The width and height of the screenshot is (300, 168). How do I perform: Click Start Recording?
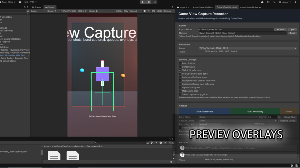pos(255,112)
